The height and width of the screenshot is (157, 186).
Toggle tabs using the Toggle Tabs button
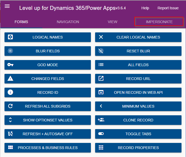[138, 134]
